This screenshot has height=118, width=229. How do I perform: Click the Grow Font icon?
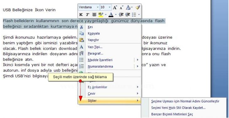tap(115, 7)
